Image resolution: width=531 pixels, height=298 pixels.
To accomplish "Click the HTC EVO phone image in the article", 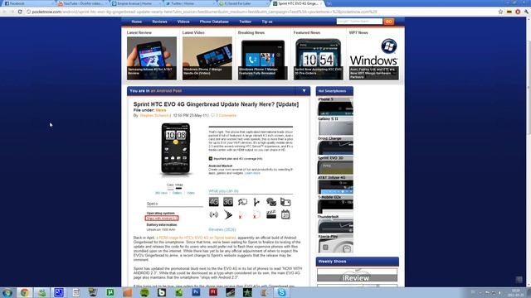I will pos(175,149).
